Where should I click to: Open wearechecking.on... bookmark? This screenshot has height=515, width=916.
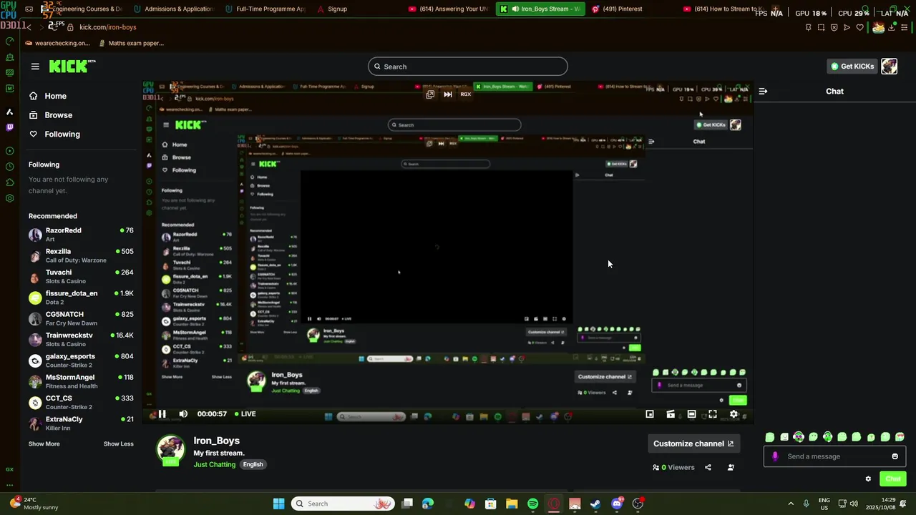click(57, 43)
